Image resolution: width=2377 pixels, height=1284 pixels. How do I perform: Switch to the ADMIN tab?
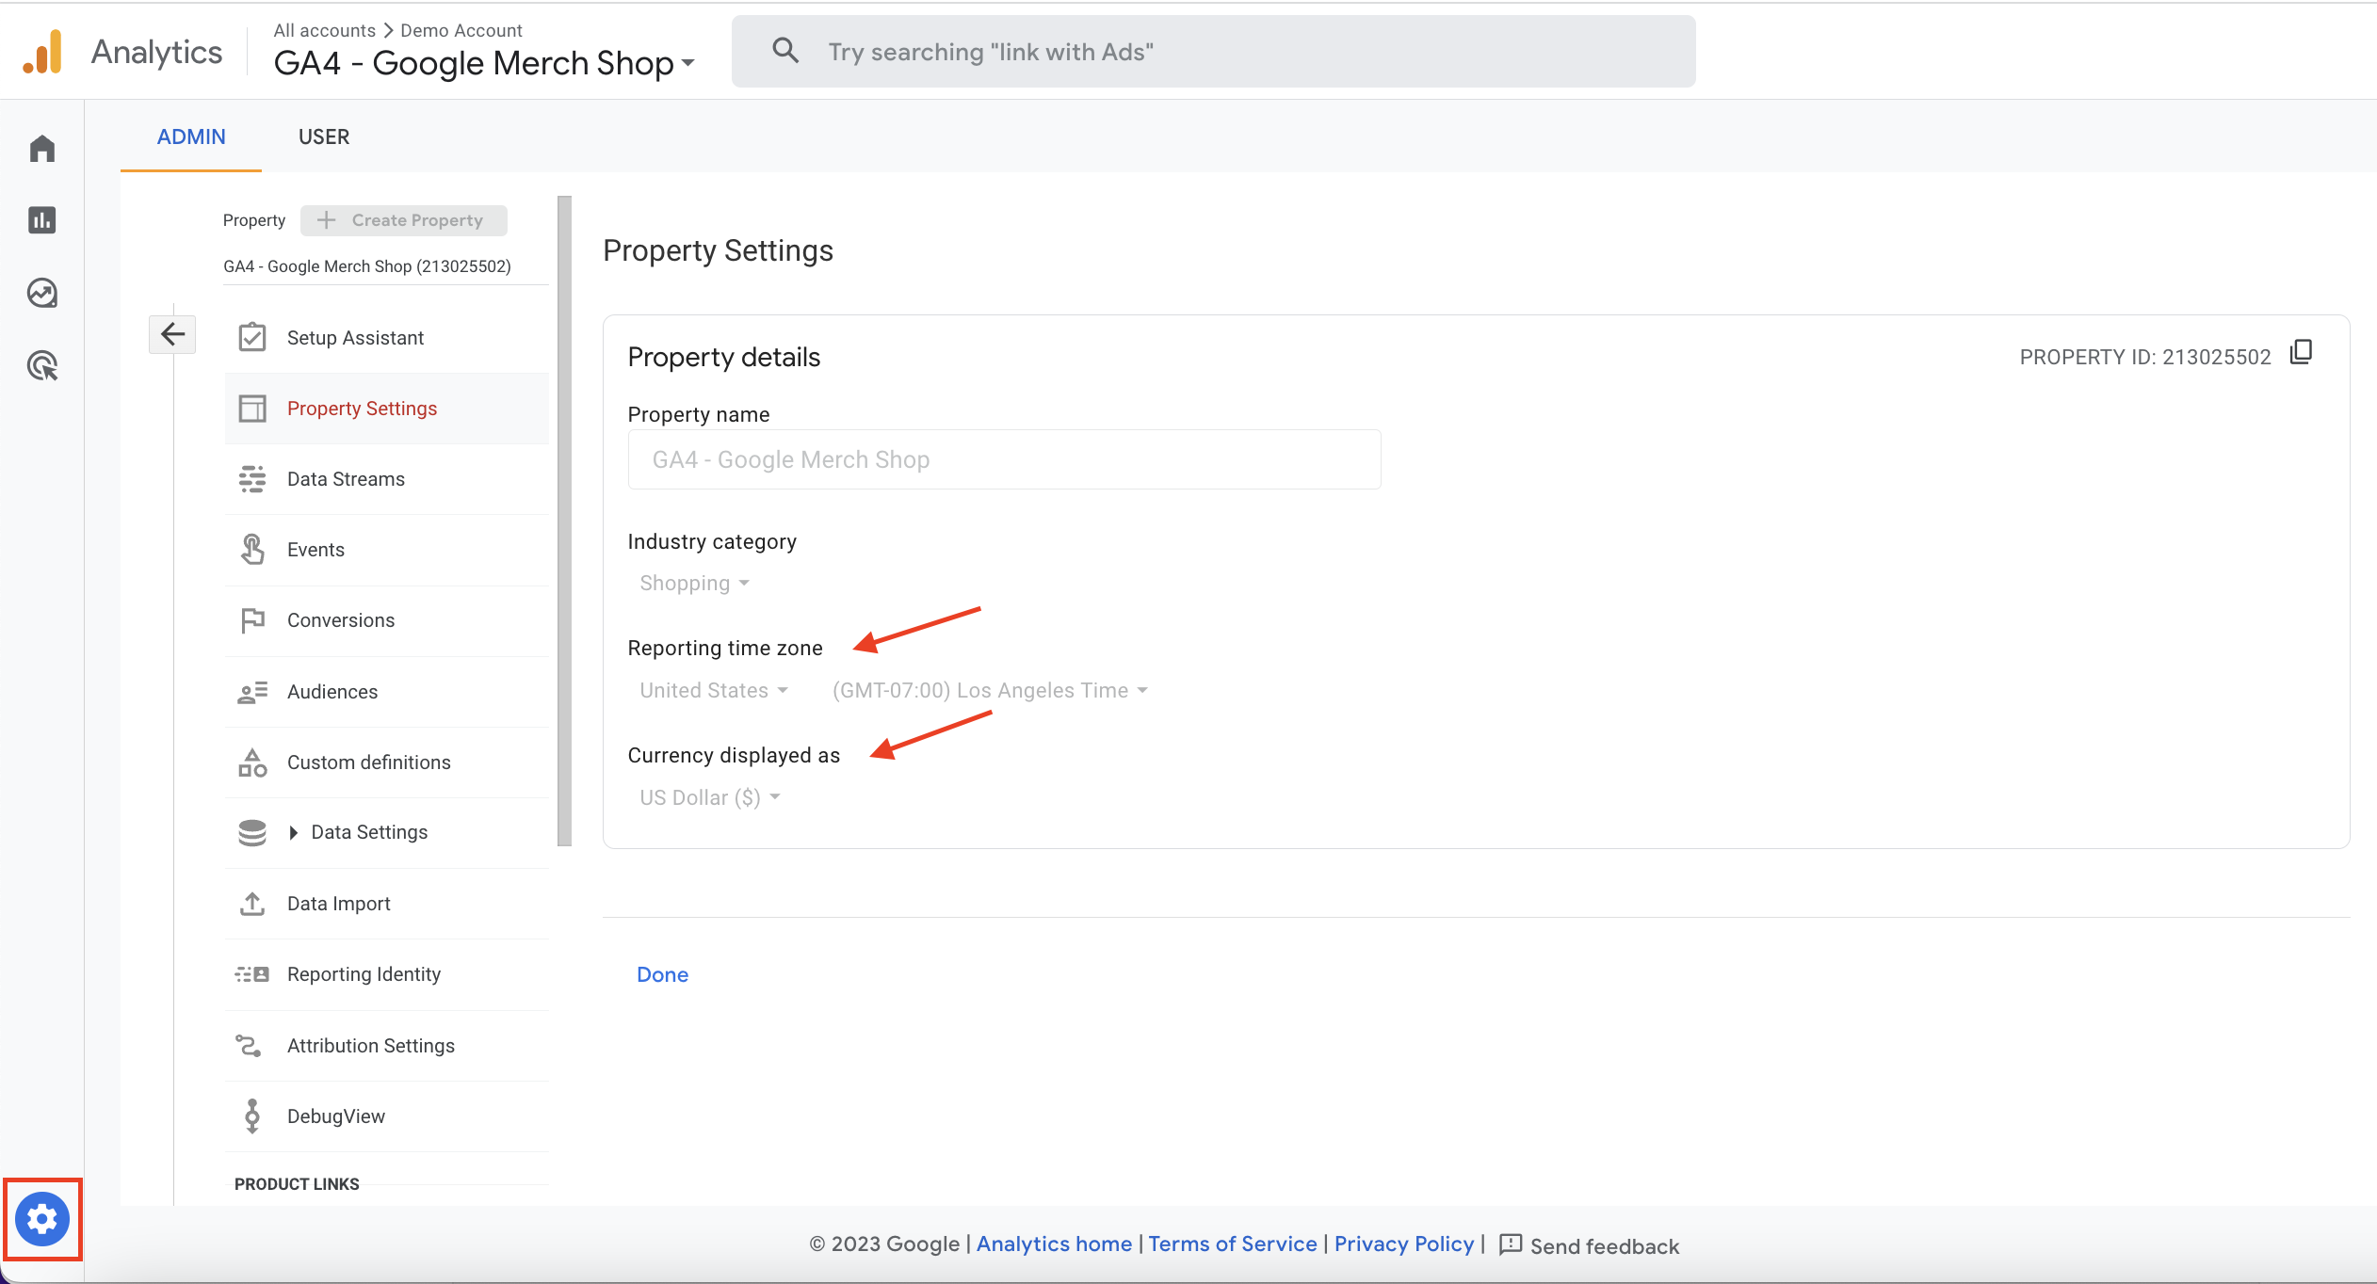click(191, 136)
